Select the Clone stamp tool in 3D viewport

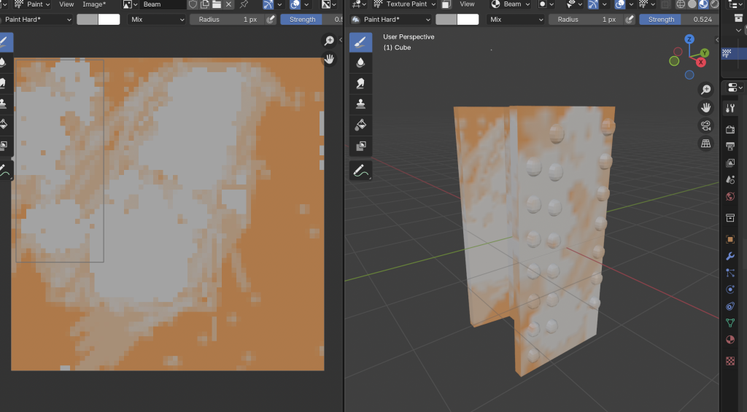[x=360, y=104]
